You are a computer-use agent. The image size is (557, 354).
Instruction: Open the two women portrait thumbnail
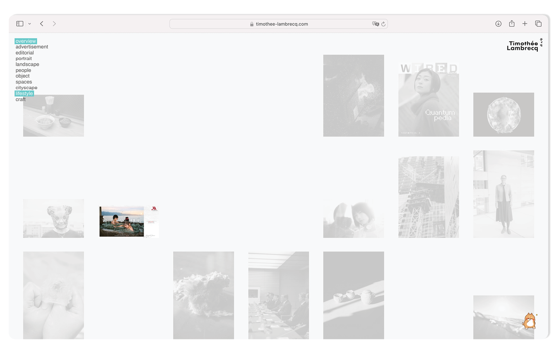[x=354, y=219]
